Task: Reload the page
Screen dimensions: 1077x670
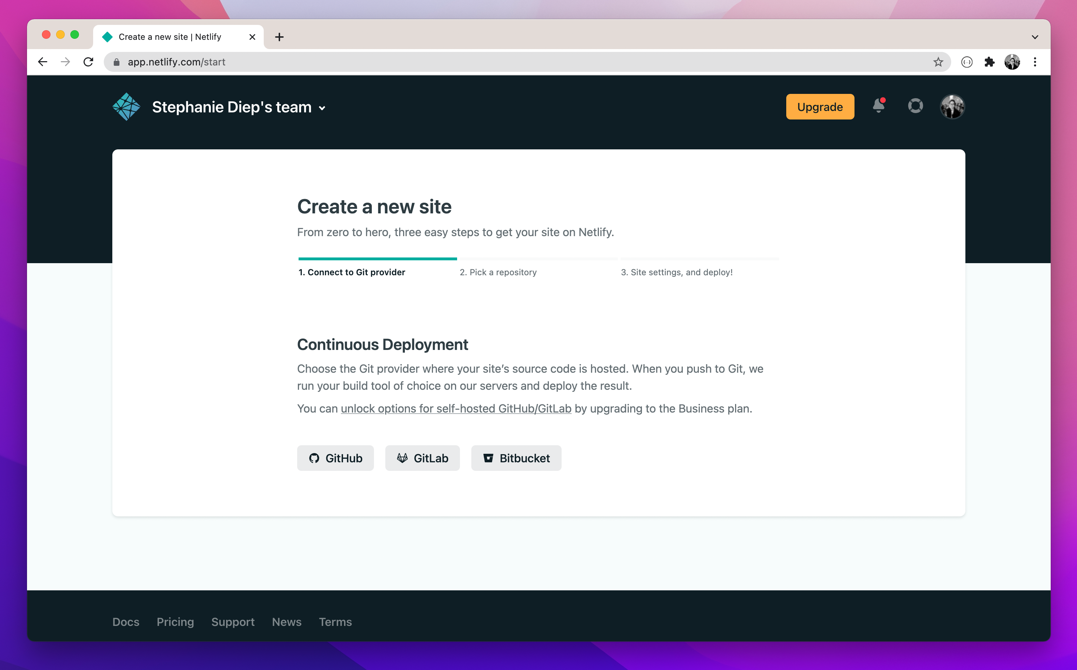Action: point(89,62)
